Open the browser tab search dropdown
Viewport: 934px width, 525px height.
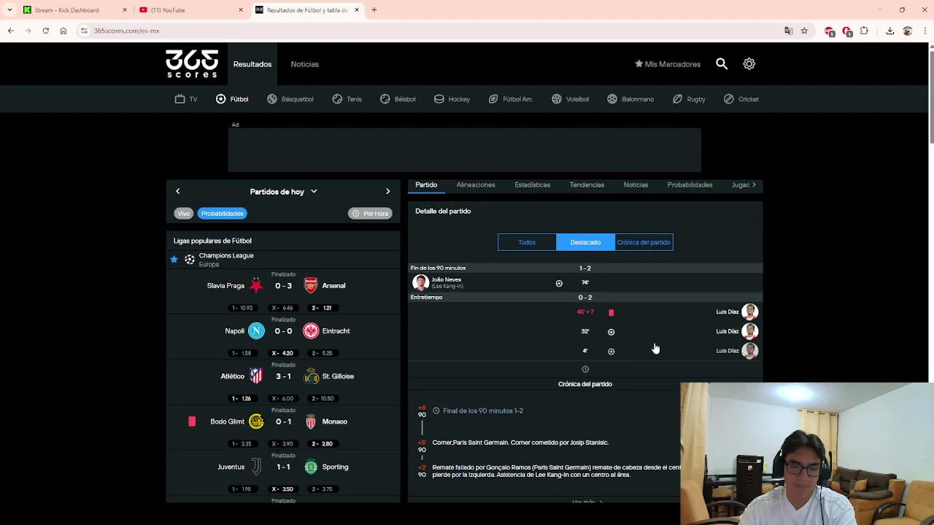point(10,10)
